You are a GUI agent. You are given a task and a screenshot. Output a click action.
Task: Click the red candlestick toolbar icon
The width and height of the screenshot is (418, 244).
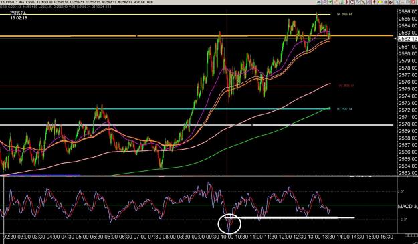pyautogui.click(x=346, y=2)
